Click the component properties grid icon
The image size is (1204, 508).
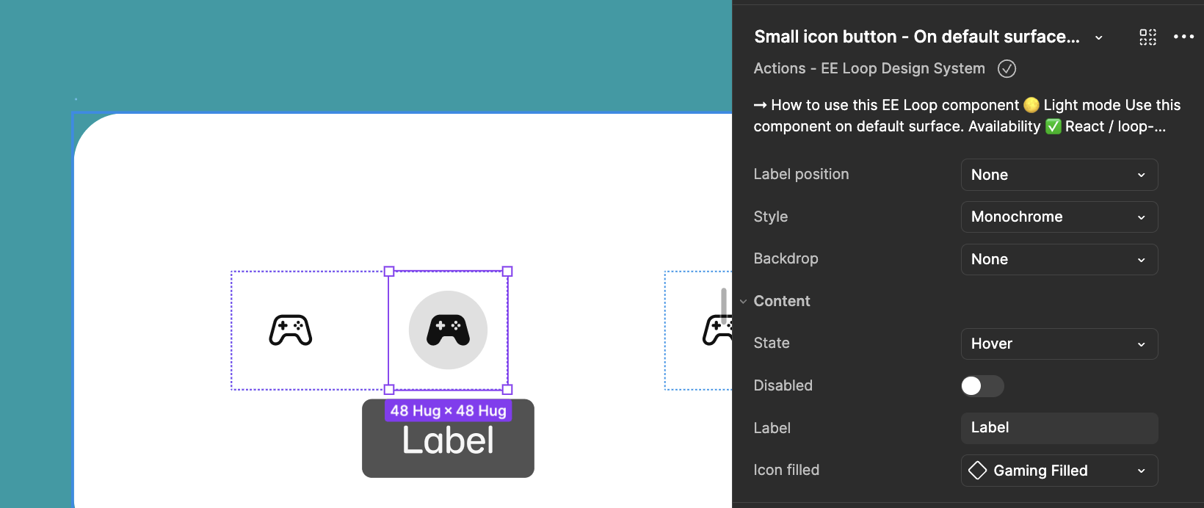pos(1147,37)
